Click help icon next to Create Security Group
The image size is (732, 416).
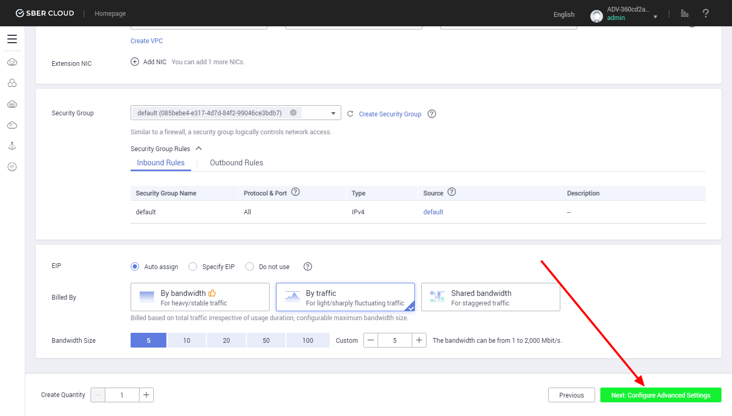click(432, 114)
